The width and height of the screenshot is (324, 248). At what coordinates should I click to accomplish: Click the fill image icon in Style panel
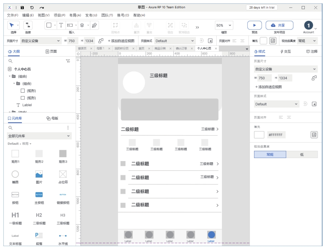click(x=314, y=135)
